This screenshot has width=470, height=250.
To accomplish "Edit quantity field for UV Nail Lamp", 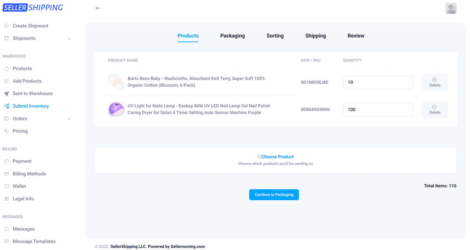I will pos(378,110).
